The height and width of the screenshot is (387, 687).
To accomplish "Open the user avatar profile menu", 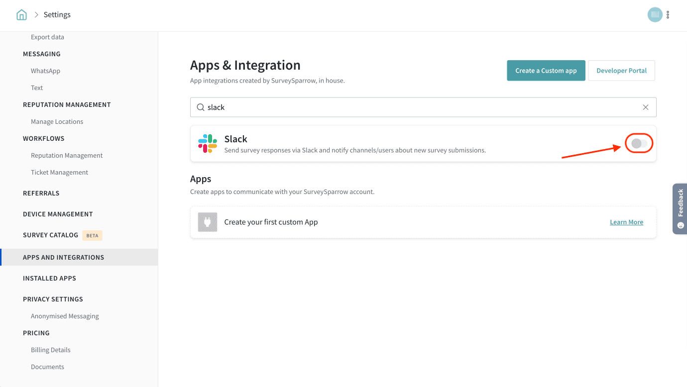I will pyautogui.click(x=655, y=15).
